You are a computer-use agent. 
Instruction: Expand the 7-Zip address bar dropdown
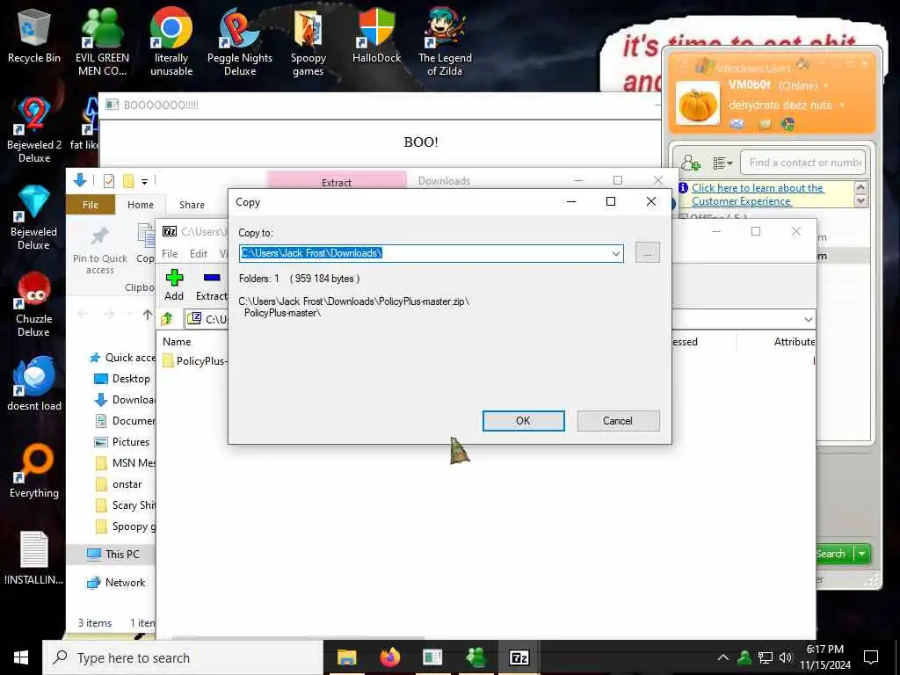[x=809, y=319]
